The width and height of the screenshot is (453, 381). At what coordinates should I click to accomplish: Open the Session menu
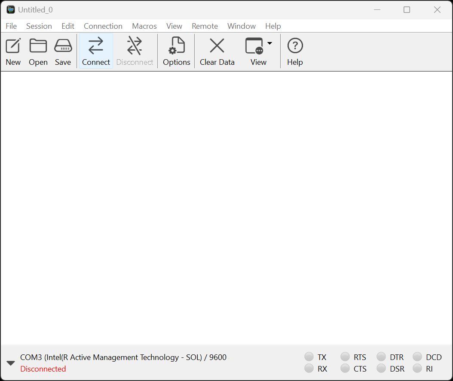(39, 26)
